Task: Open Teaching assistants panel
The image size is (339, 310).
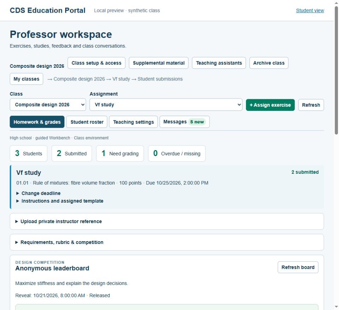Action: tap(219, 63)
